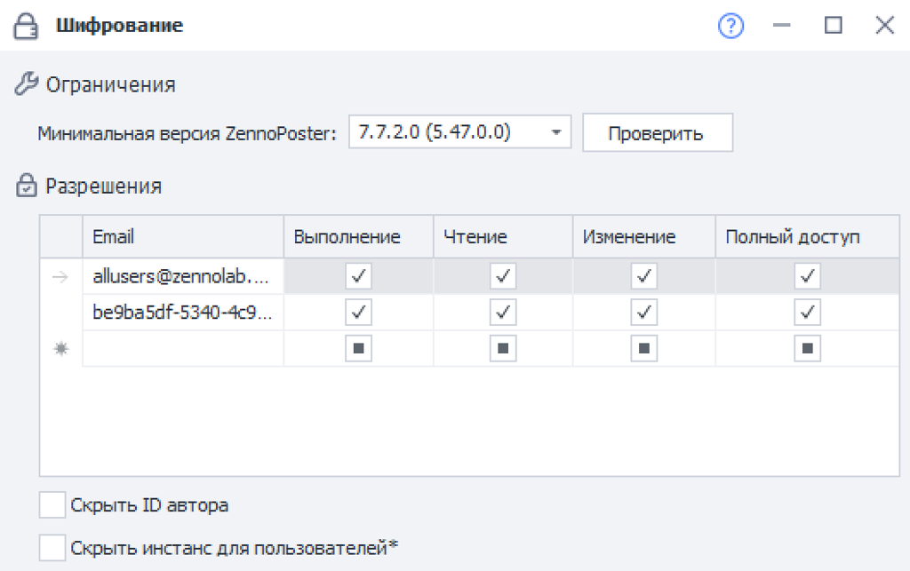
Task: Toggle Чтение checkbox in the new empty row
Action: (503, 349)
